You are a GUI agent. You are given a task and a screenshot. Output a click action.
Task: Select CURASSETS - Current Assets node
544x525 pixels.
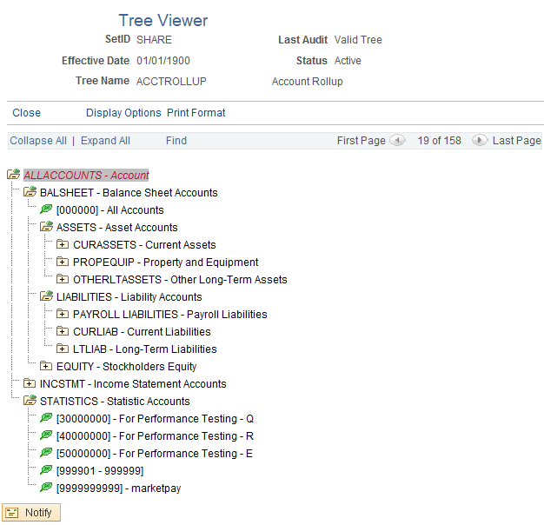[144, 245]
